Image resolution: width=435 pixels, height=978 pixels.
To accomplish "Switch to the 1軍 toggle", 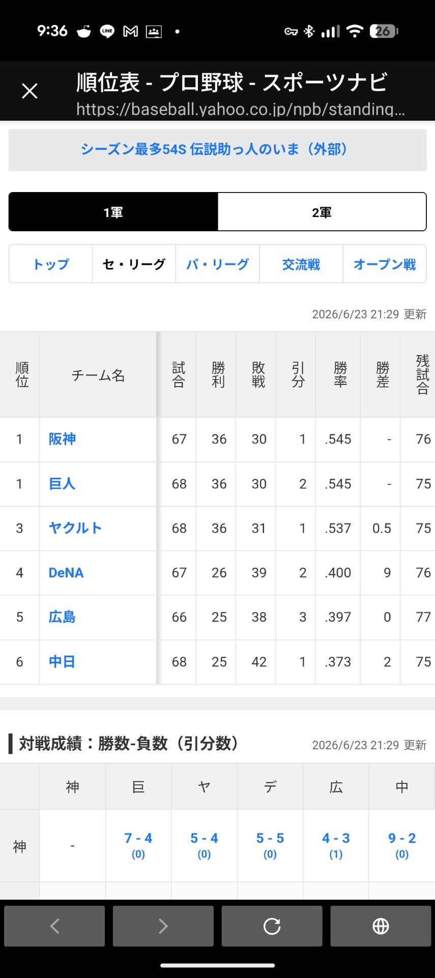I will coord(113,212).
